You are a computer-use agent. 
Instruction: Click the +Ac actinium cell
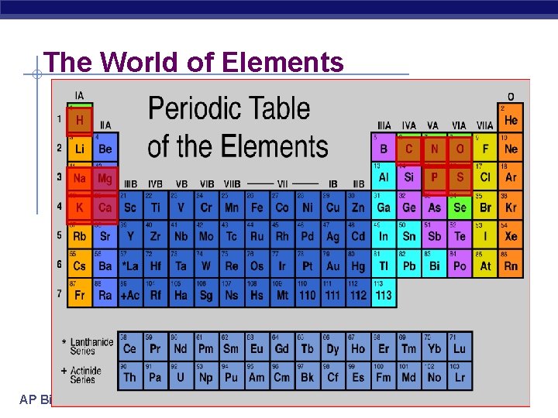[131, 293]
